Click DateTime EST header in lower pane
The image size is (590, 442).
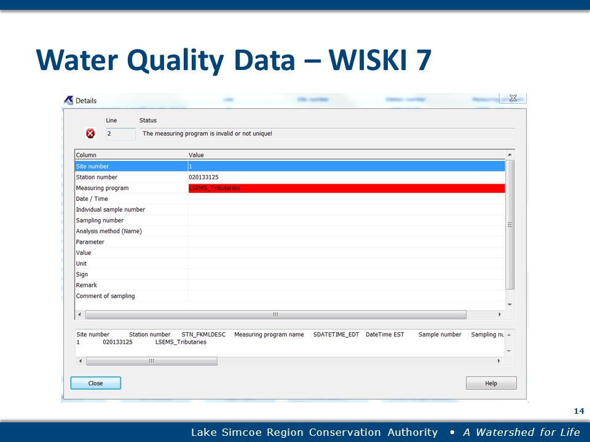385,335
